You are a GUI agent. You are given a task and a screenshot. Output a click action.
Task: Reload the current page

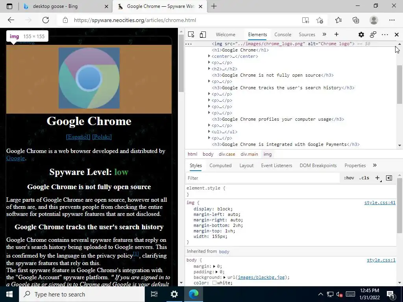[46, 20]
